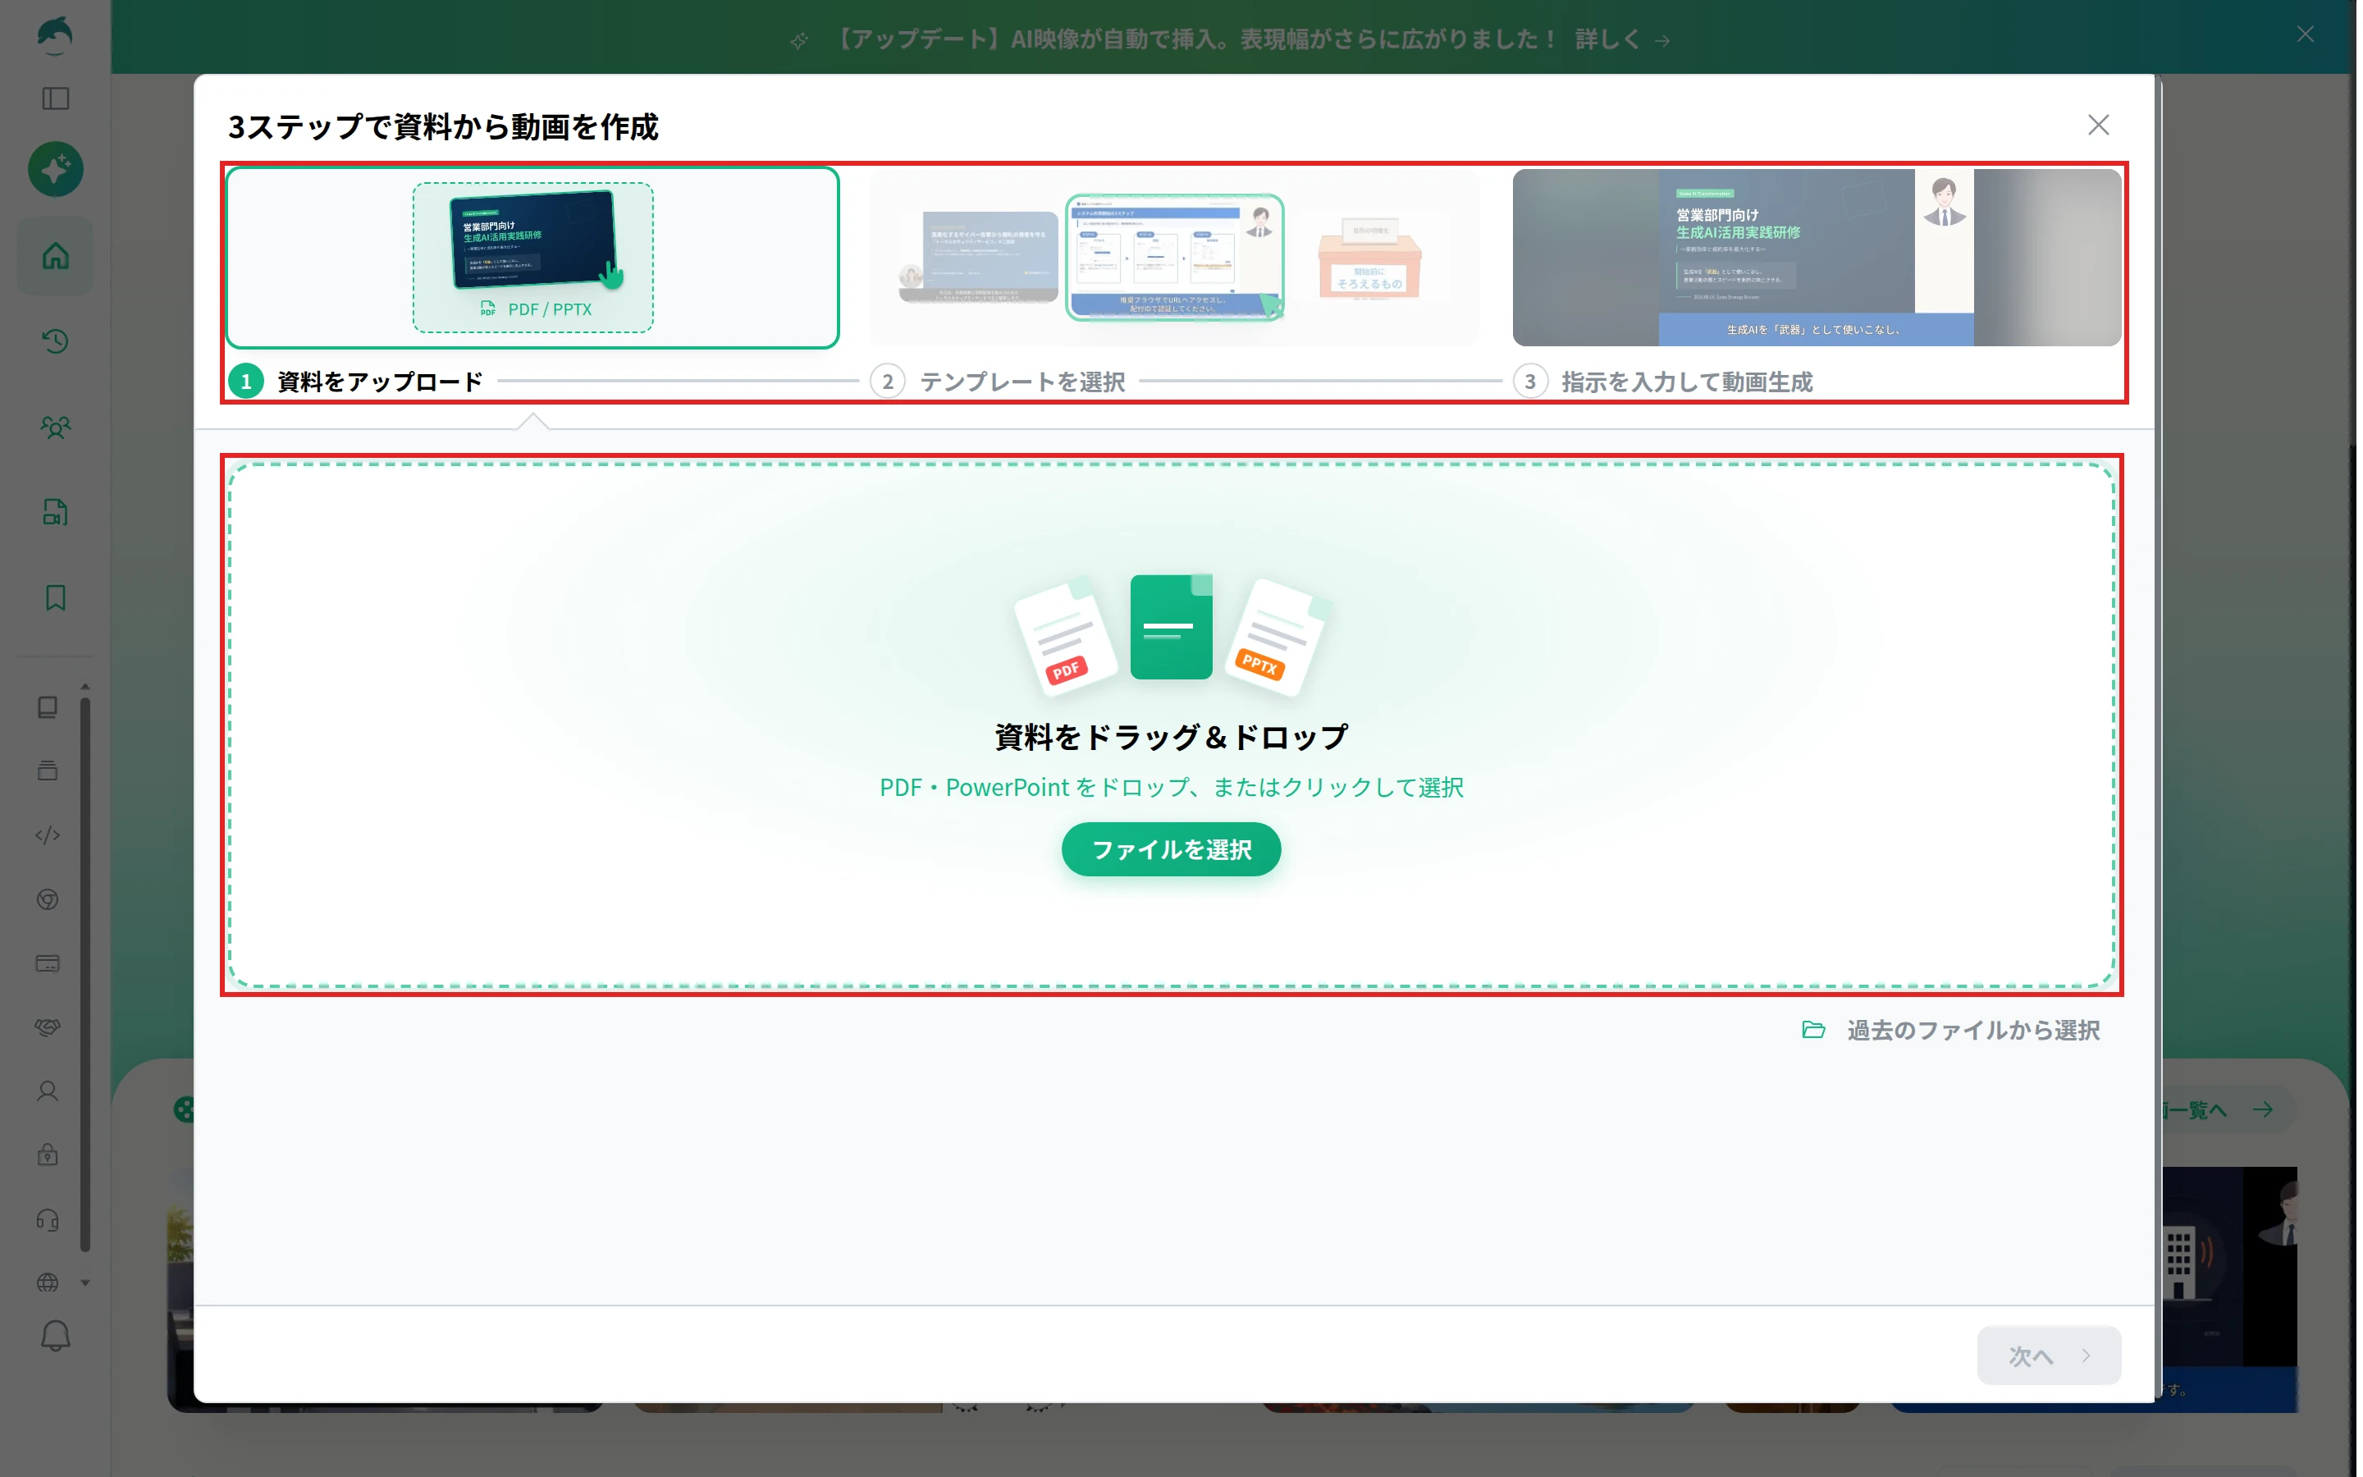Open the file with image icon
This screenshot has width=2363, height=1477.
click(x=56, y=512)
